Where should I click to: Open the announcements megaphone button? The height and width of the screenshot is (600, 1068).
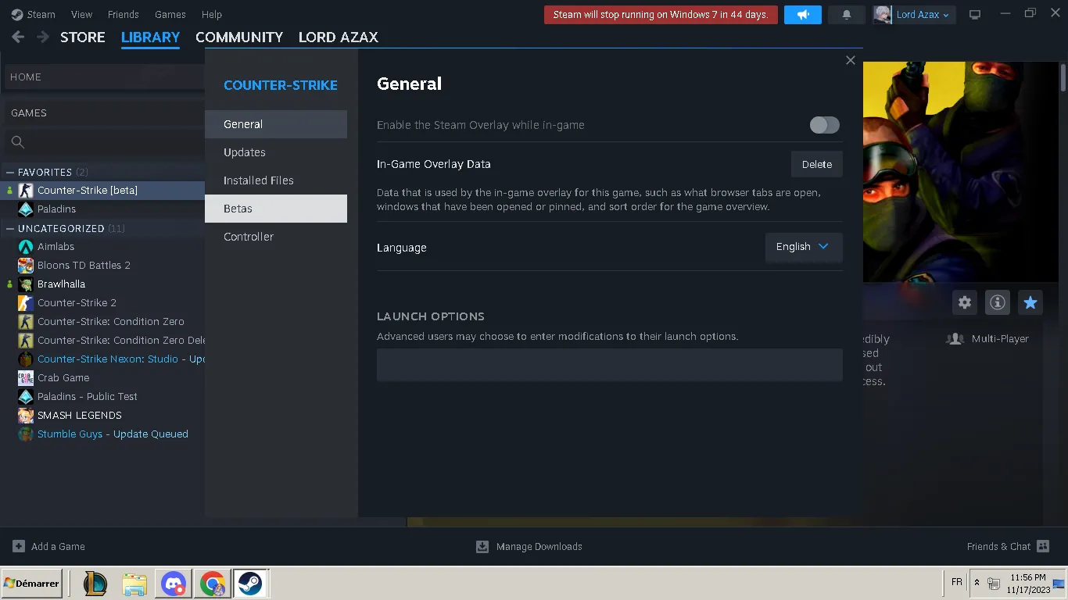[802, 15]
